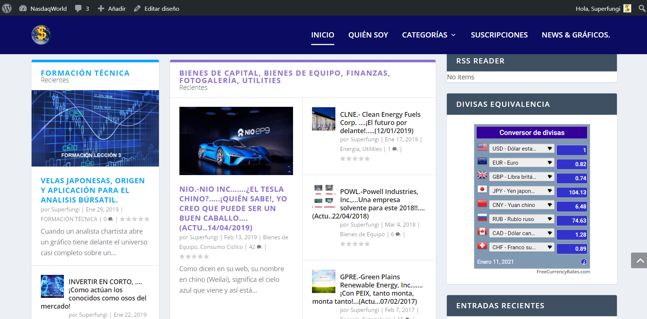Go to the INICIO page

pyautogui.click(x=323, y=35)
